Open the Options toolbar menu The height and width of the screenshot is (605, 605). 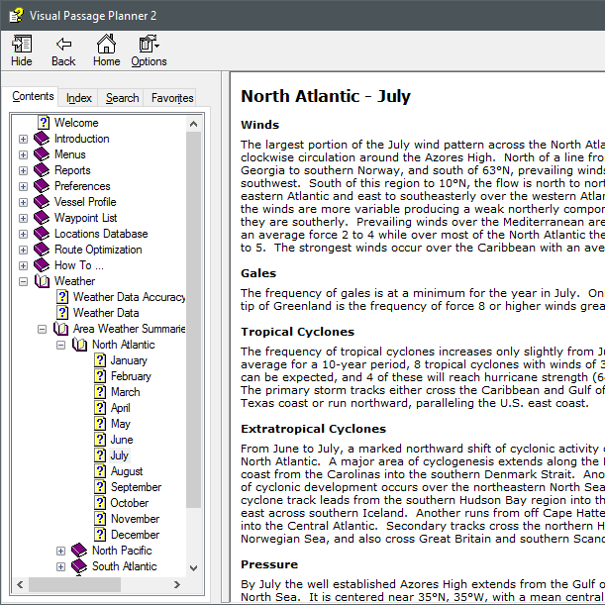pyautogui.click(x=149, y=45)
